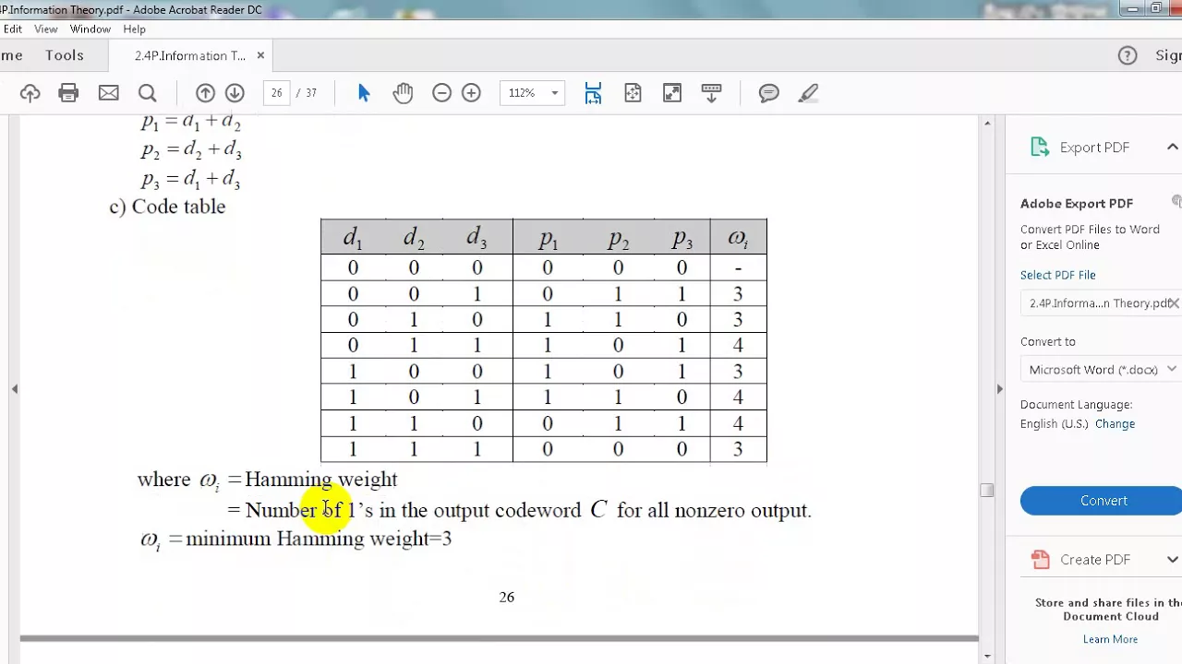This screenshot has width=1182, height=664.
Task: Click the page number field showing 26
Action: [276, 93]
